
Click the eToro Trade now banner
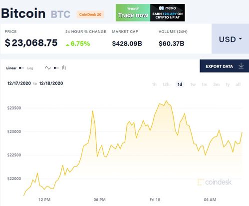pyautogui.click(x=133, y=12)
